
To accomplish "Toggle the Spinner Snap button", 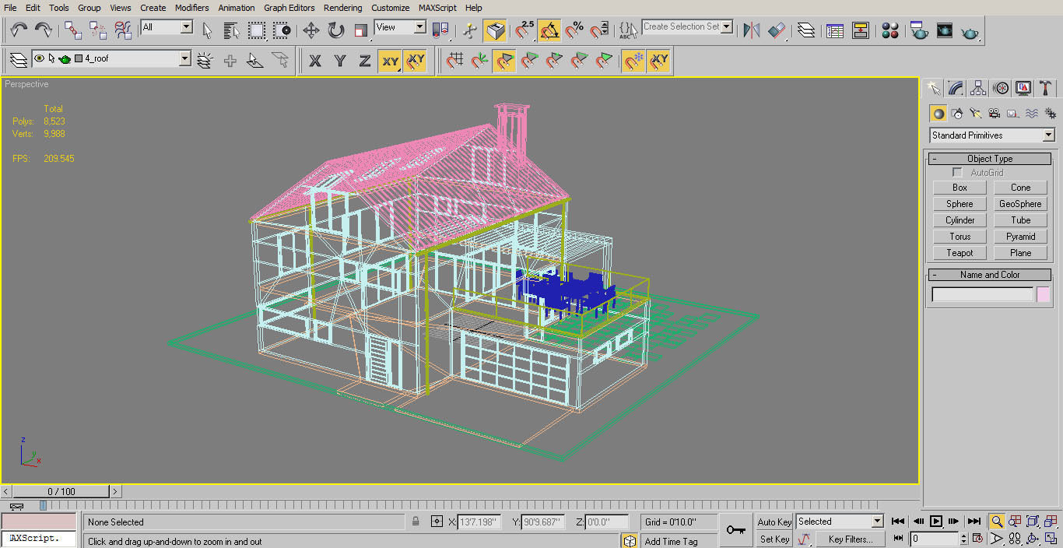I will click(599, 30).
